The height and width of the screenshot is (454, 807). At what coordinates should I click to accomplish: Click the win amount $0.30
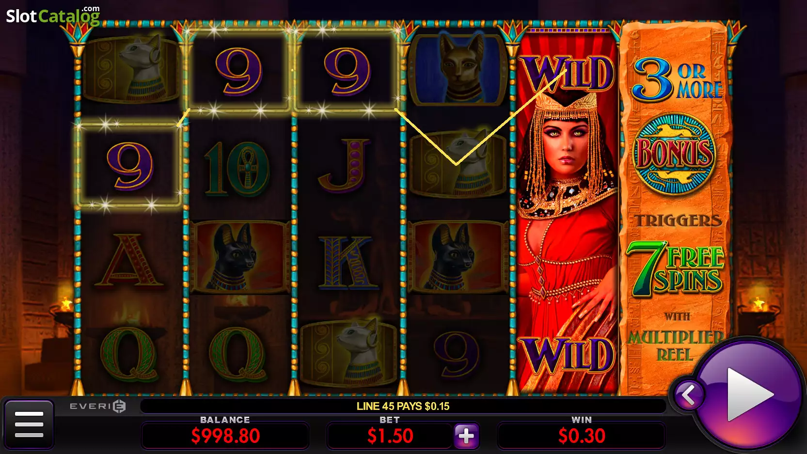tap(582, 436)
